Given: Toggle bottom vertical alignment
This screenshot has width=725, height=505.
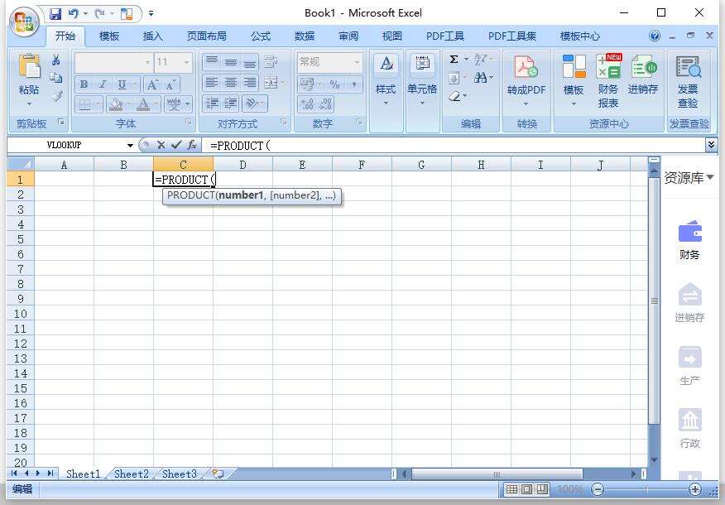Looking at the screenshot, I should tap(250, 61).
